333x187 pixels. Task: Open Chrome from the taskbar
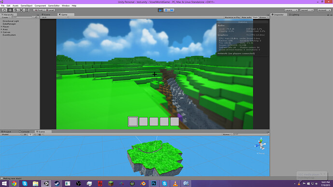click(x=14, y=184)
